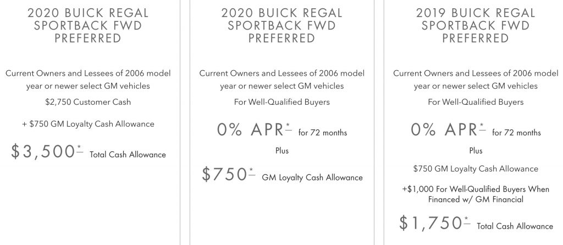Click the asterisk after the large $750 amount
The width and height of the screenshot is (563, 245).
click(252, 172)
